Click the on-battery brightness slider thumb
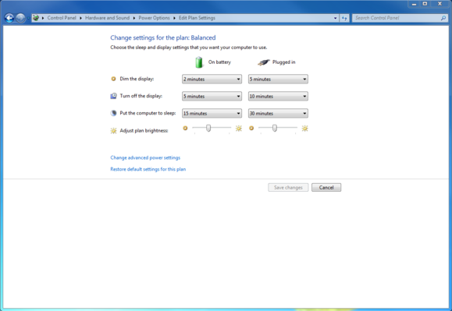This screenshot has height=311, width=452. pyautogui.click(x=208, y=128)
